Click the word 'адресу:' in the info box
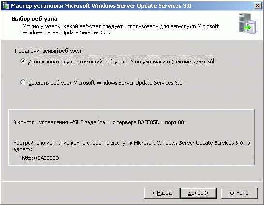The height and width of the screenshot is (205, 264). point(23,149)
